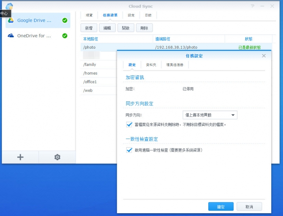Viewport: 283px width, 216px height.
Task: Open the 同步方向 dropdown
Action: [x=210, y=115]
